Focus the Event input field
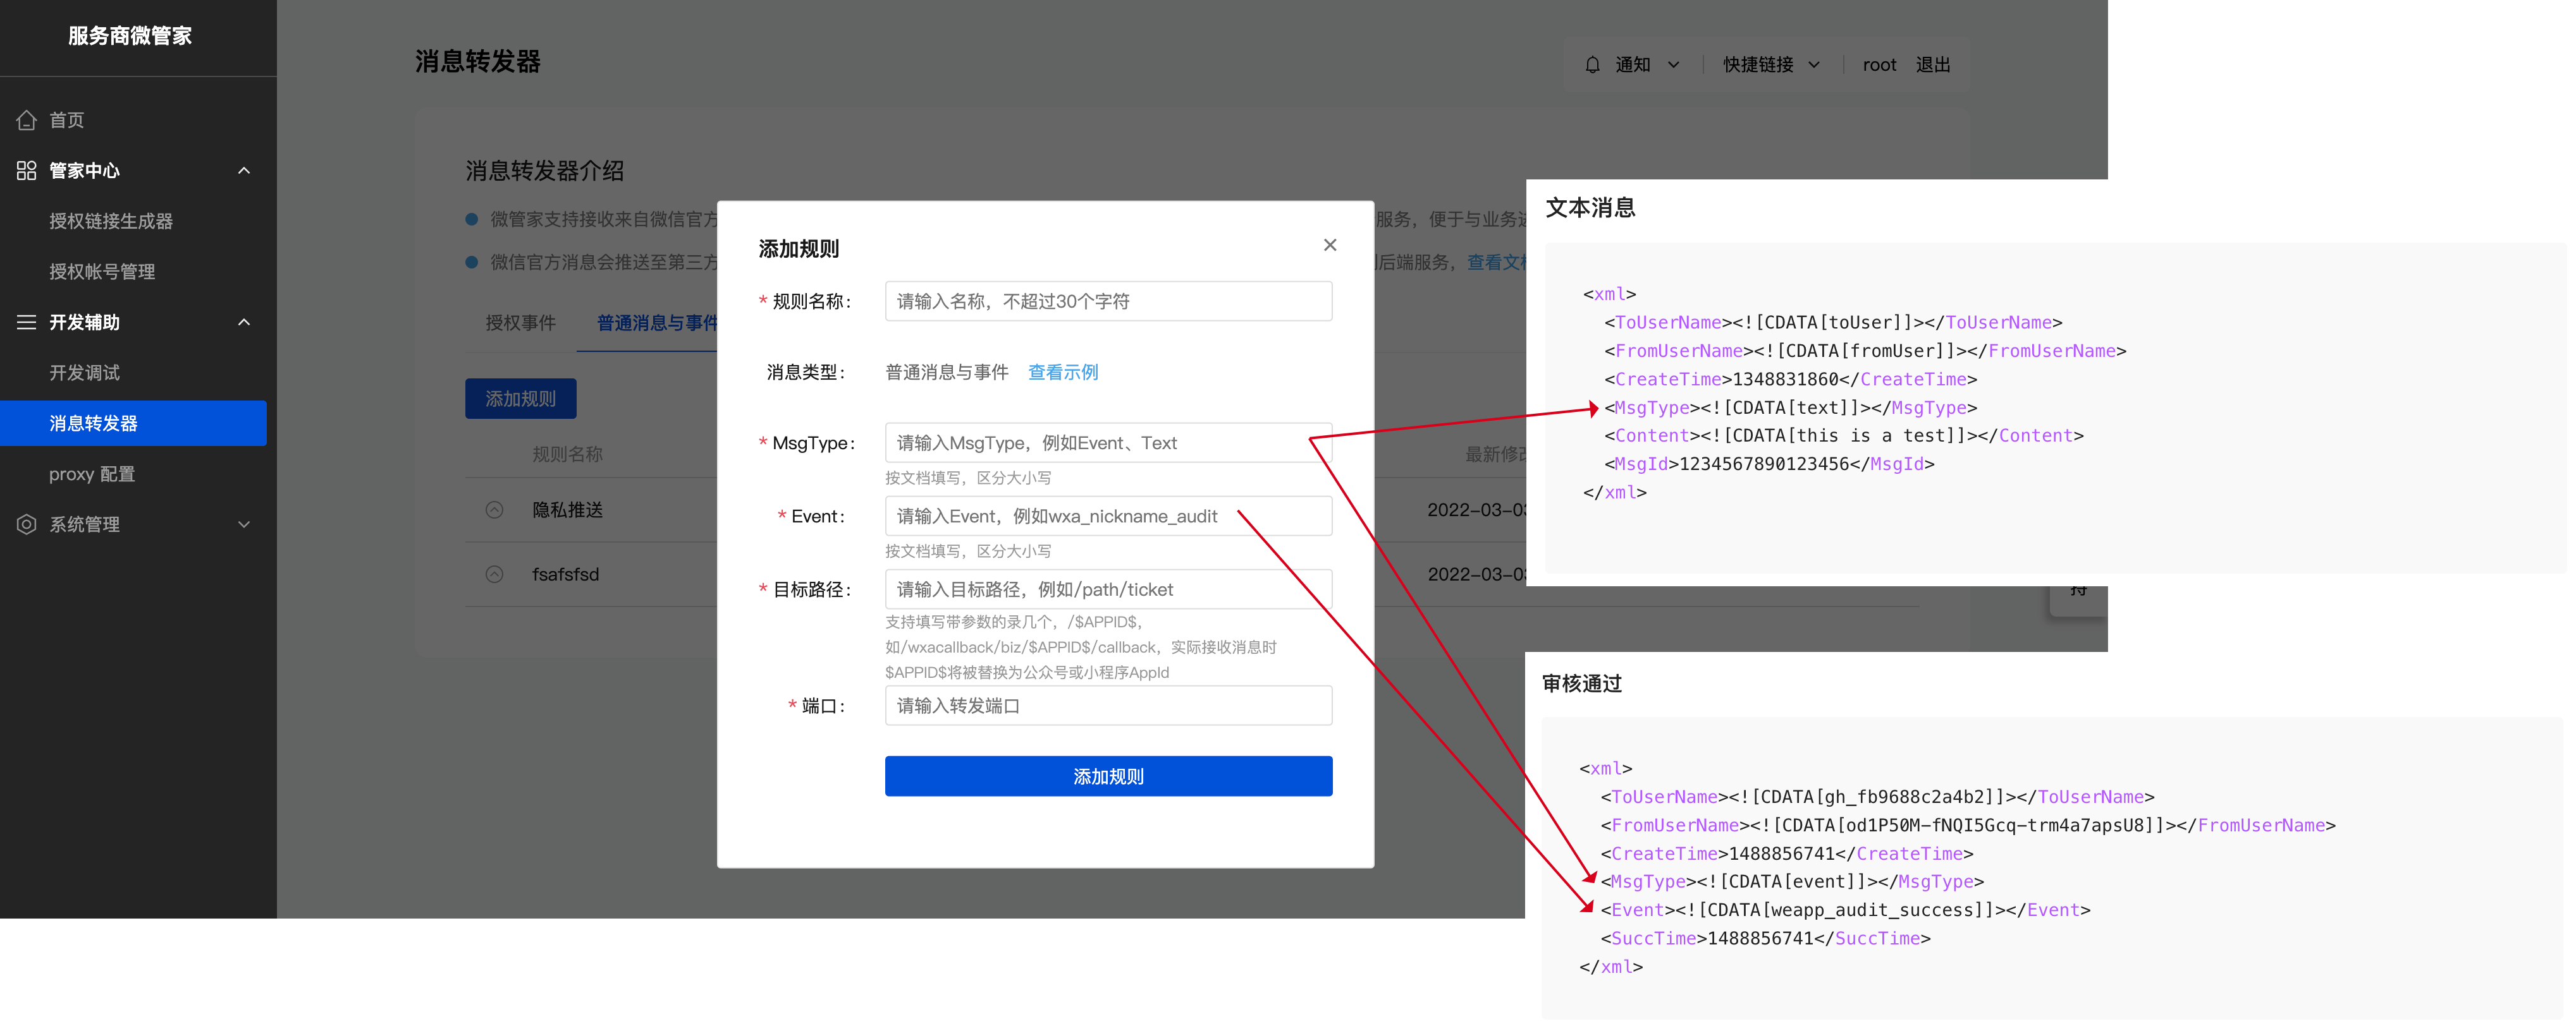Screen dimensions: 2576x1031 pyautogui.click(x=1108, y=515)
